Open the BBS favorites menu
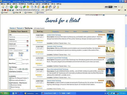 (x=22, y=4)
